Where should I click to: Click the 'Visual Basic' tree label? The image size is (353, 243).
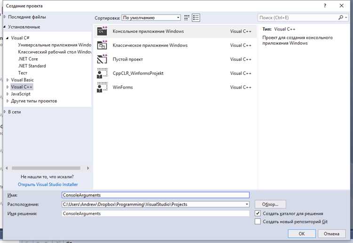(x=22, y=80)
